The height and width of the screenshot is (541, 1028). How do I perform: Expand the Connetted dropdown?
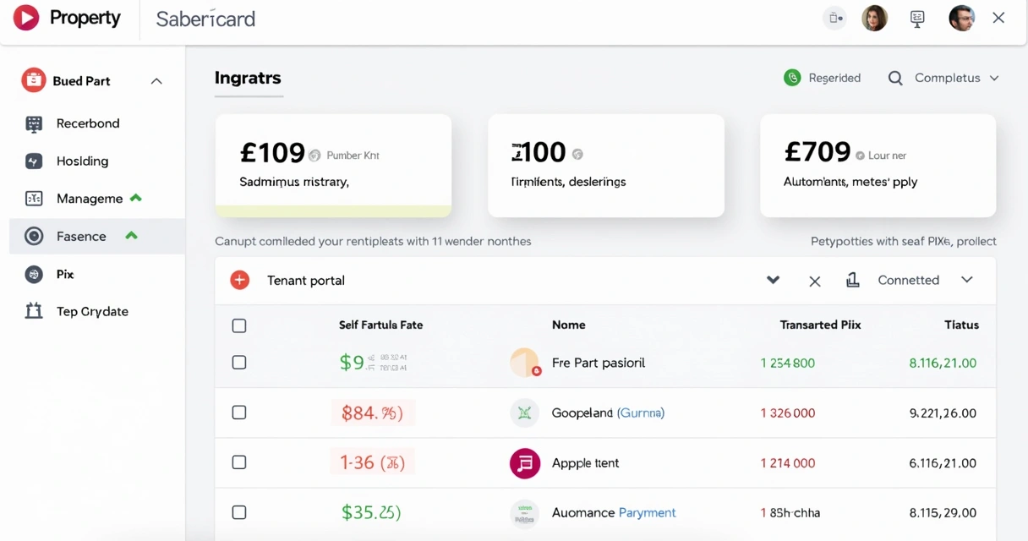(x=967, y=280)
